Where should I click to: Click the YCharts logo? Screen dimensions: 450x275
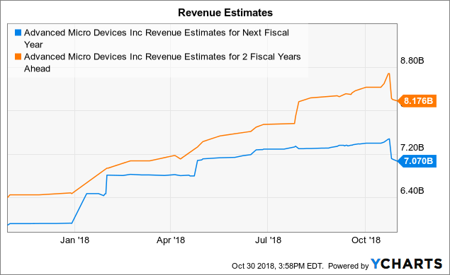tap(406, 264)
